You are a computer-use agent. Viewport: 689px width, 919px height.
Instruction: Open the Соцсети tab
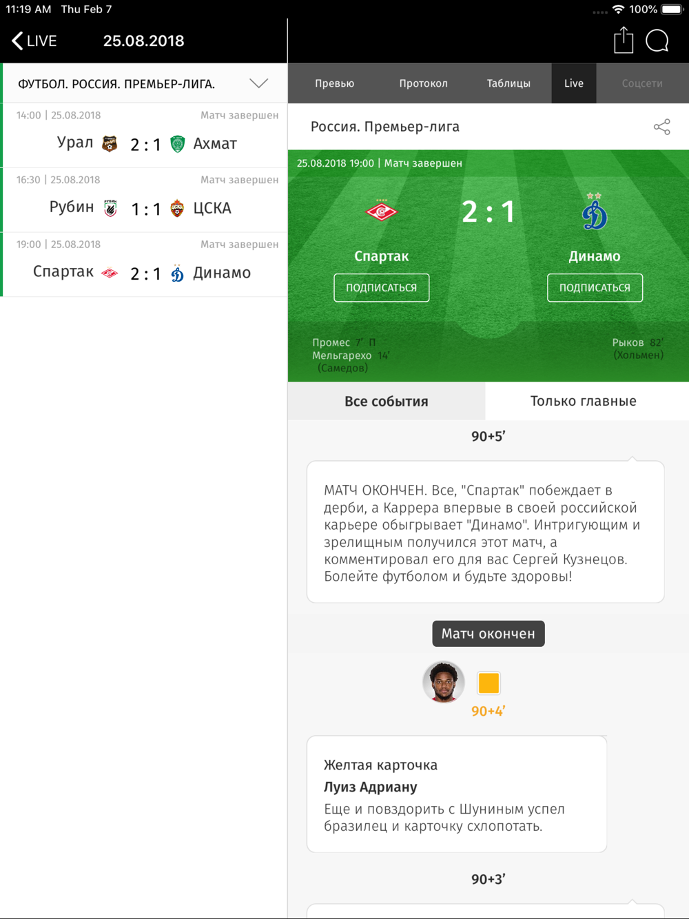click(642, 83)
